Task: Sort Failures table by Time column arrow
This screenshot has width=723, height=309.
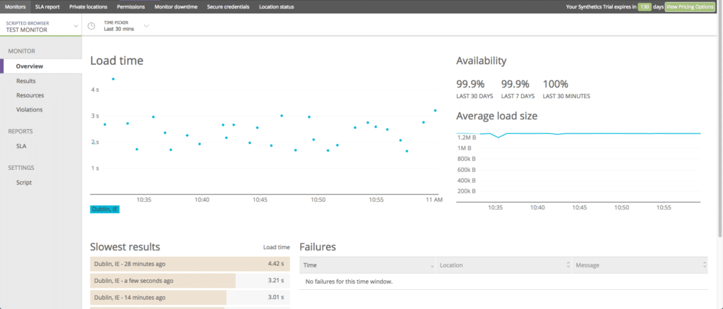Action: pos(432,265)
